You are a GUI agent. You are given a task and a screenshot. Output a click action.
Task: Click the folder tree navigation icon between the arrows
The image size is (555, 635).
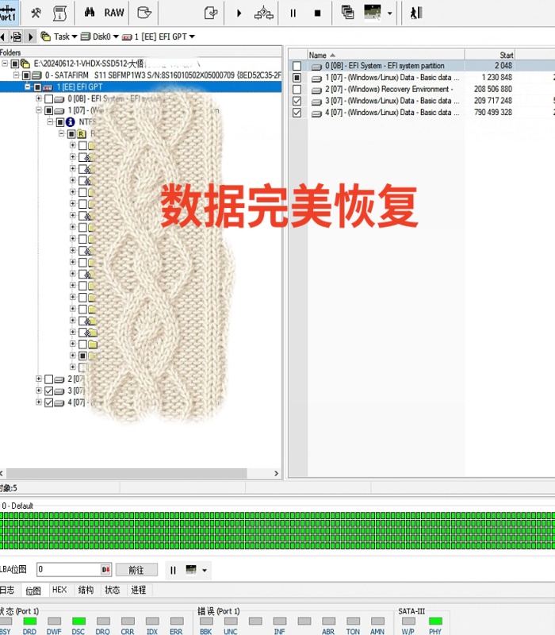(x=17, y=37)
